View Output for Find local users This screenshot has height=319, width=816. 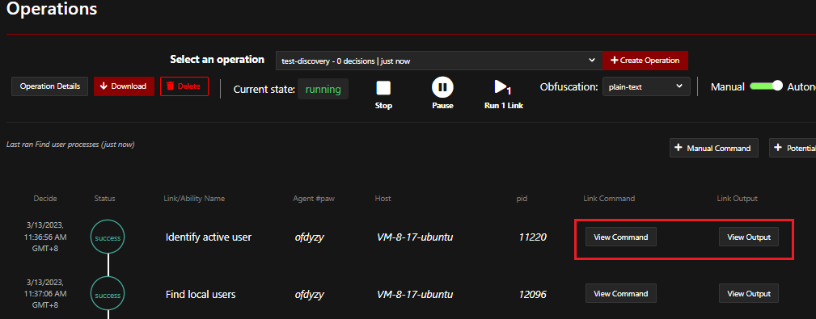pyautogui.click(x=749, y=293)
